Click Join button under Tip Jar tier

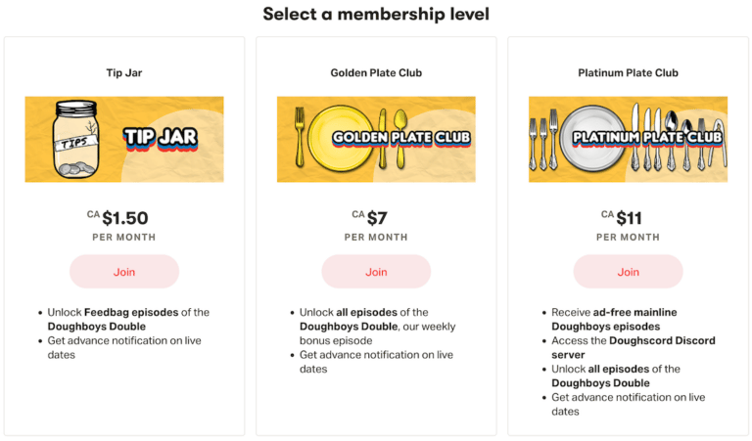(124, 272)
